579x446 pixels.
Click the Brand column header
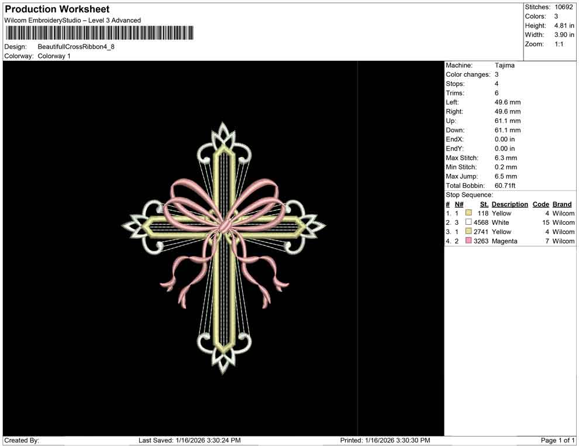[x=561, y=204]
